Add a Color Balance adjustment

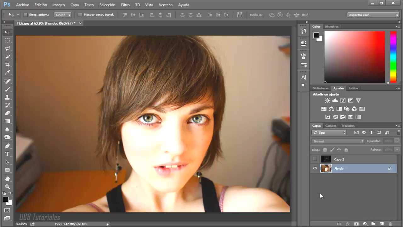coord(331,109)
